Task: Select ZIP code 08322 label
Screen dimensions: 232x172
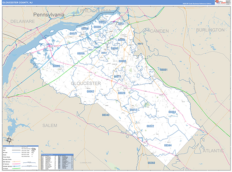Action: click(150, 126)
